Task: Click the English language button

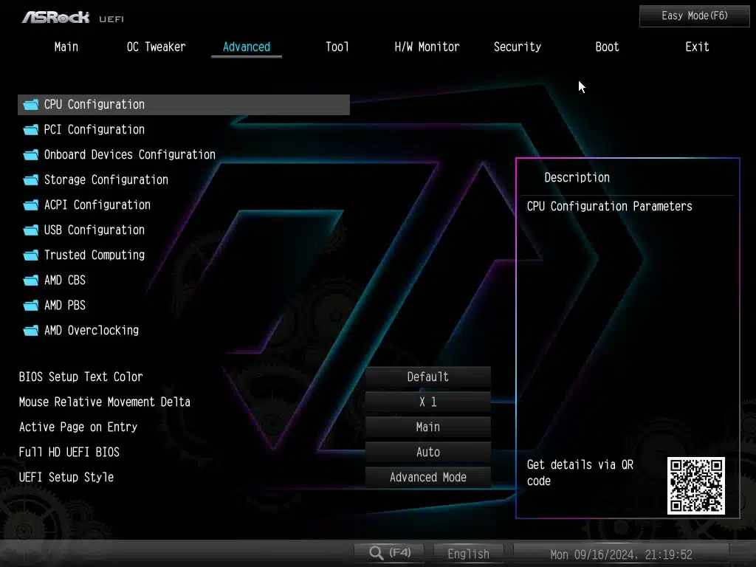Action: click(x=468, y=554)
